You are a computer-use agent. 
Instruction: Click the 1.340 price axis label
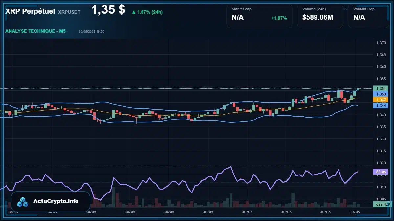[381, 115]
